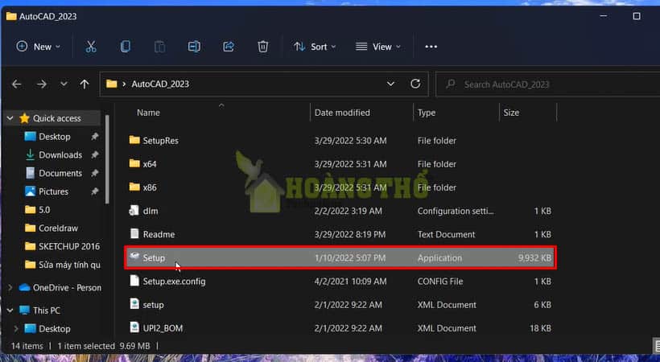
Task: Expand address bar history chevron
Action: 390,84
